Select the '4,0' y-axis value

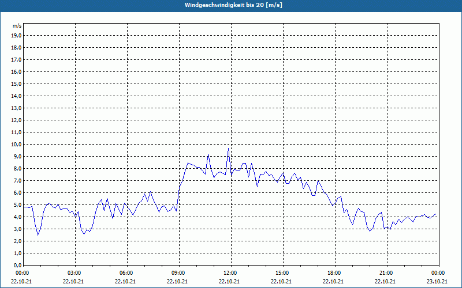(18, 217)
